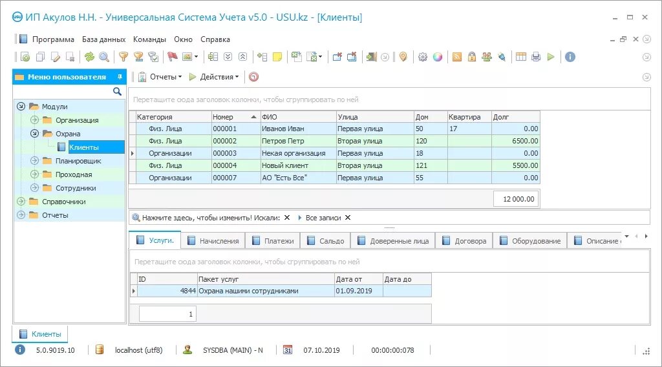Viewport: 662px width, 367px height.
Task: Click the exit door icon in toolbar
Action: (x=371, y=57)
